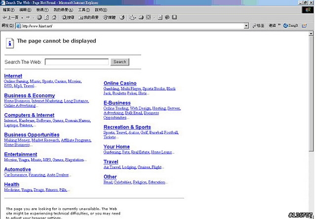The width and height of the screenshot is (316, 219).
Task: Open the Discuss toolbar icon
Action: 160,18
